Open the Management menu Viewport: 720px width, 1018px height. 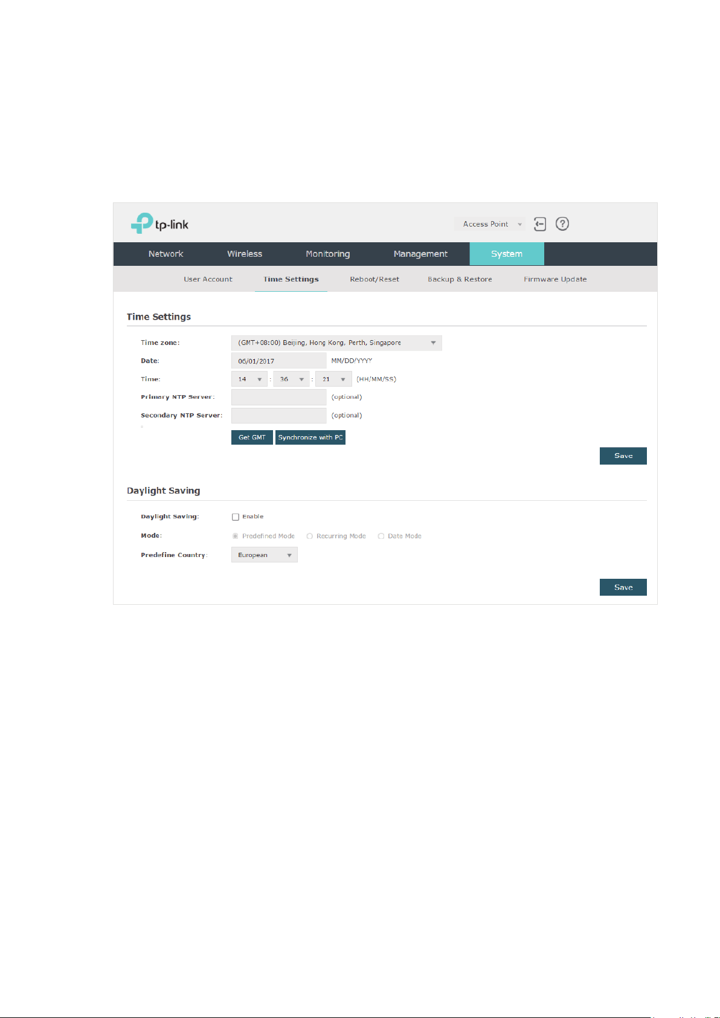(x=420, y=254)
